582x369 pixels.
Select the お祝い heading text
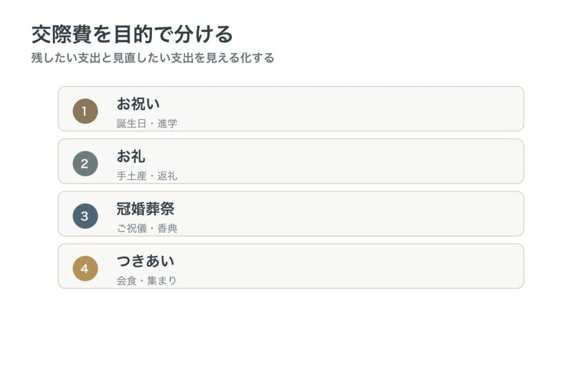click(x=138, y=103)
